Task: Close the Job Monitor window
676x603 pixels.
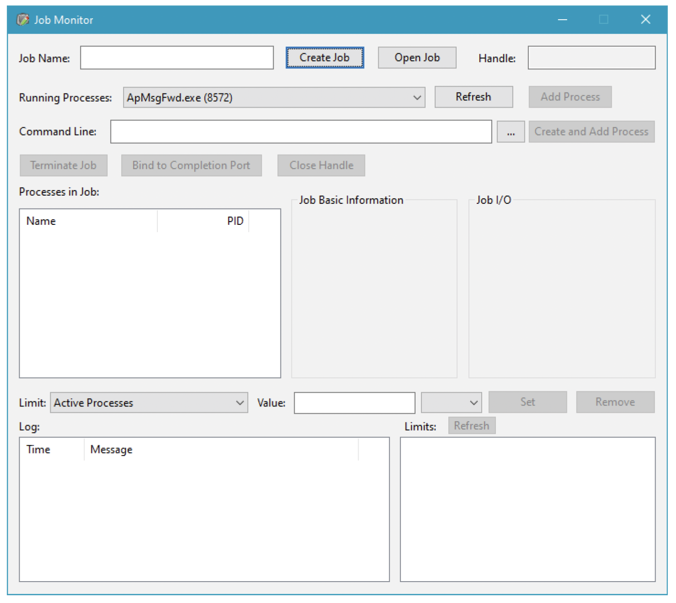Action: point(645,19)
